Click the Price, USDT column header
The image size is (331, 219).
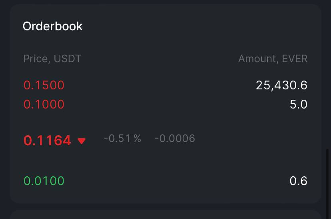[x=52, y=59]
